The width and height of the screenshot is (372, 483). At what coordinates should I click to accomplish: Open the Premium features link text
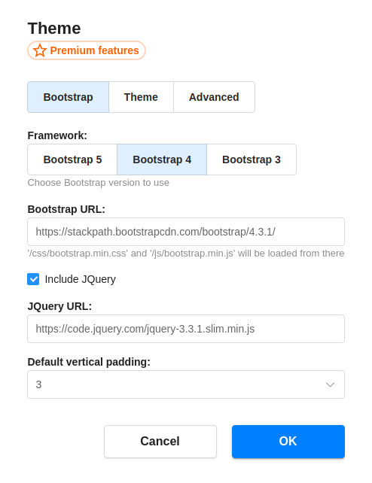click(94, 50)
